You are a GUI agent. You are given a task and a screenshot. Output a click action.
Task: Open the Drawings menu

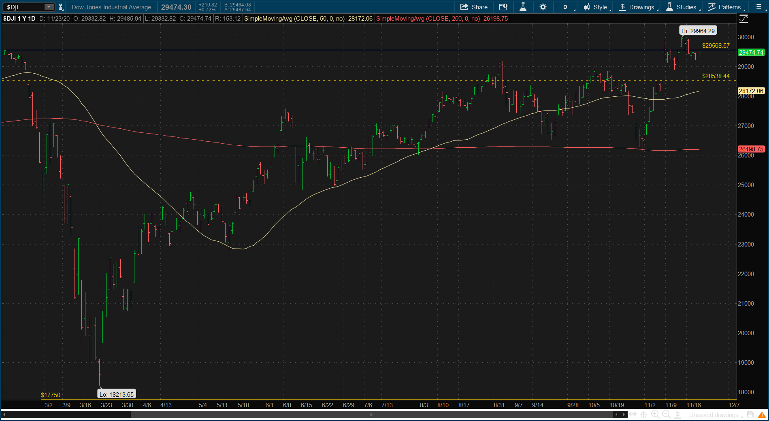(x=637, y=7)
